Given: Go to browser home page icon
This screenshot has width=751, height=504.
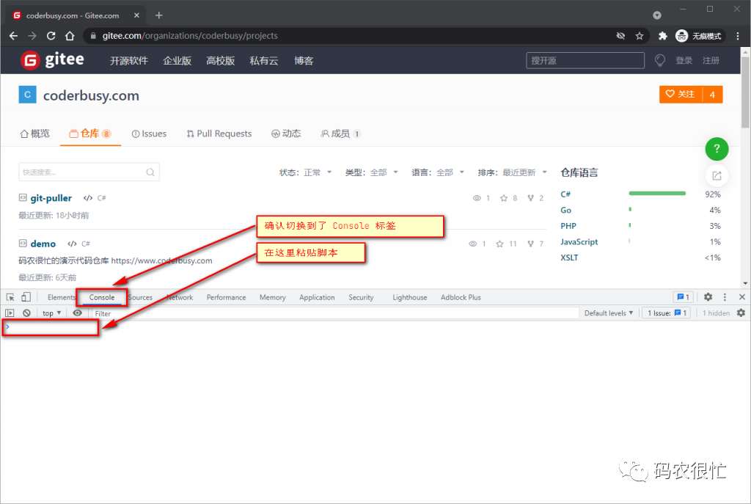Looking at the screenshot, I should tap(70, 36).
